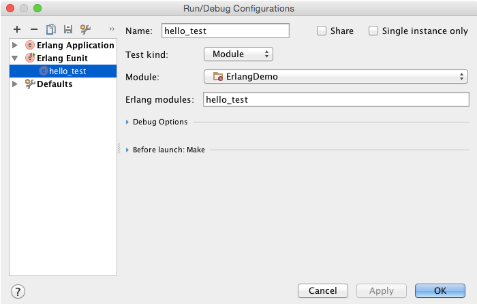Open help with the question mark
477x304 pixels.
(x=18, y=291)
